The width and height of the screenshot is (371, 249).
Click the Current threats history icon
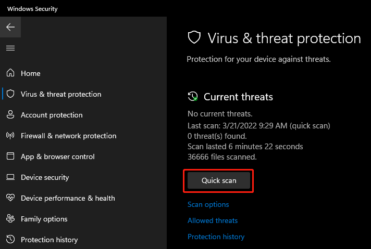pyautogui.click(x=193, y=96)
